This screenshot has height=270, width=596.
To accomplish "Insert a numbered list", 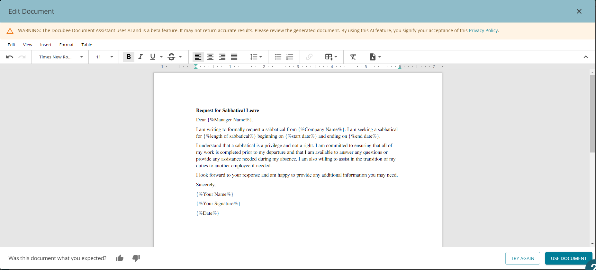I will click(x=290, y=57).
